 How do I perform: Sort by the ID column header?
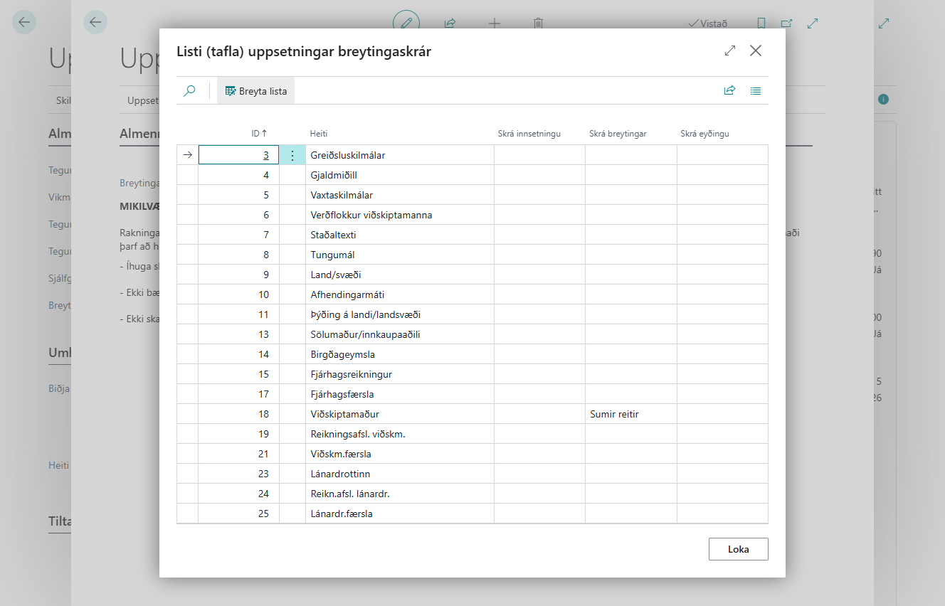pos(259,133)
